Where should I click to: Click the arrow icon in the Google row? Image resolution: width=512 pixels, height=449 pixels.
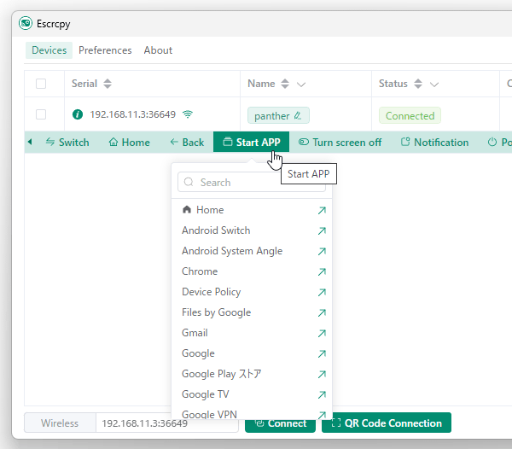click(x=322, y=353)
